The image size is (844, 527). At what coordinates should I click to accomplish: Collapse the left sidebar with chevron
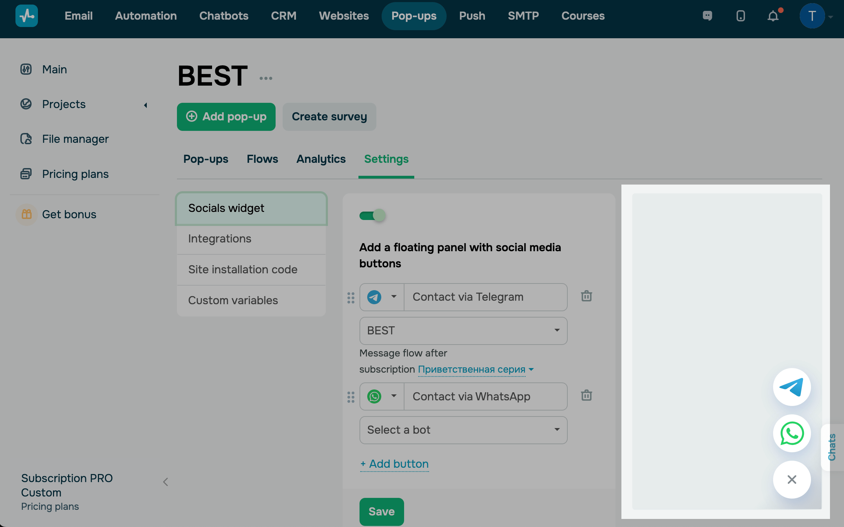(x=166, y=482)
